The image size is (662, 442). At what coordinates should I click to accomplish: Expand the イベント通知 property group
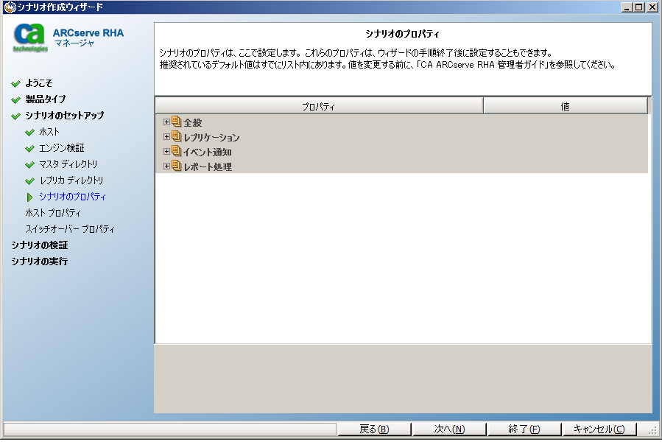point(166,150)
